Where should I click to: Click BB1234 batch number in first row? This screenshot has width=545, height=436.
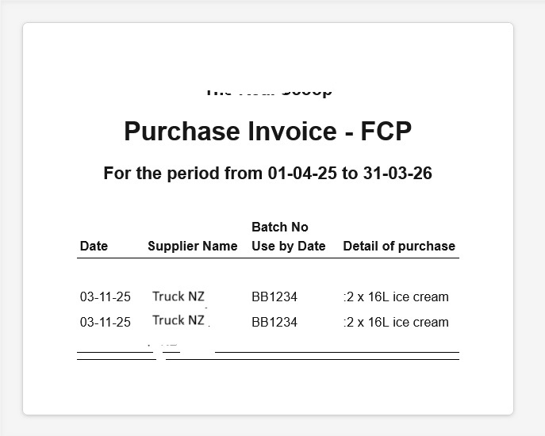pos(274,297)
